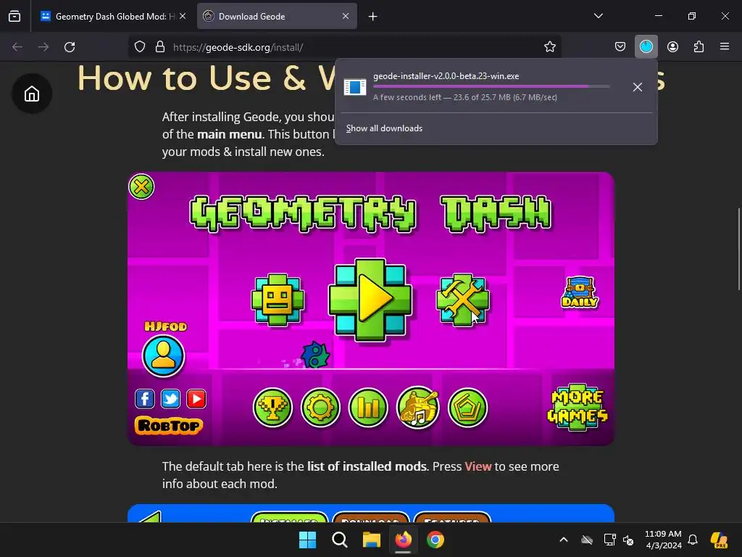Screen dimensions: 742x557
Task: Click the icon kit cube button
Action: pos(278,300)
